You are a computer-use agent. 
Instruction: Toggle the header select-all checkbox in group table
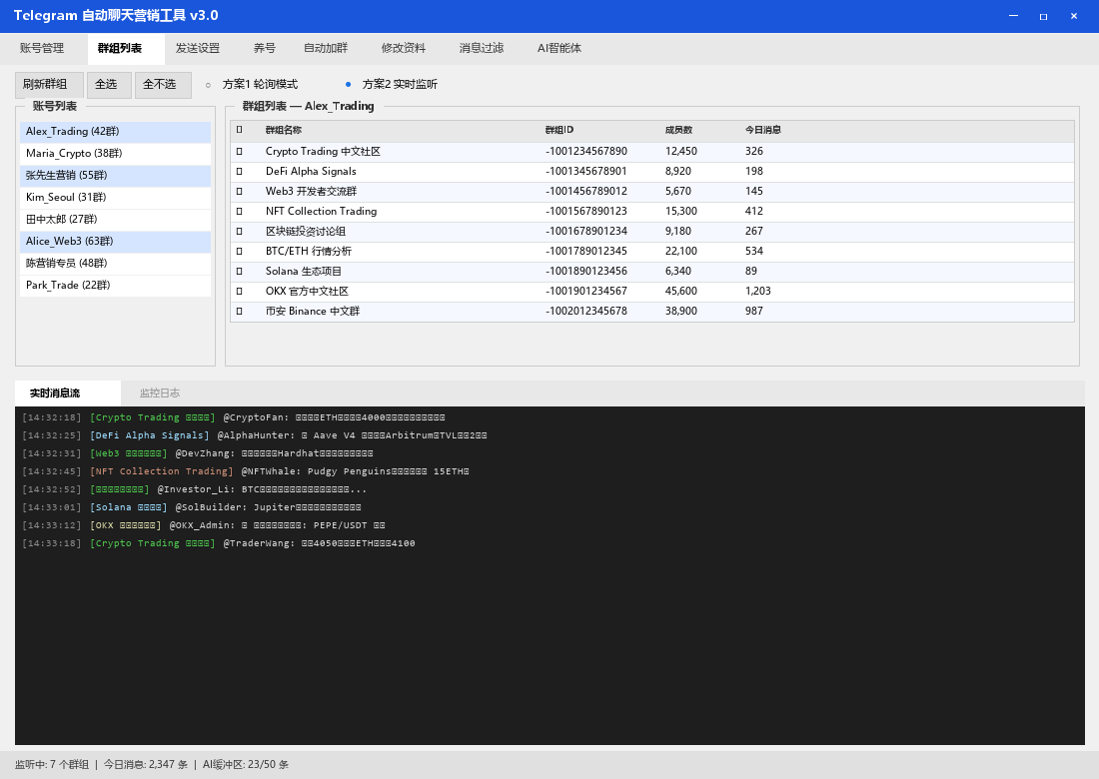(x=239, y=130)
